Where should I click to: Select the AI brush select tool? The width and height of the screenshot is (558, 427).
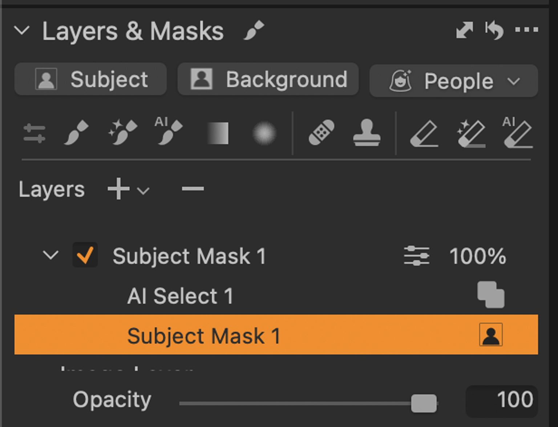click(x=168, y=131)
